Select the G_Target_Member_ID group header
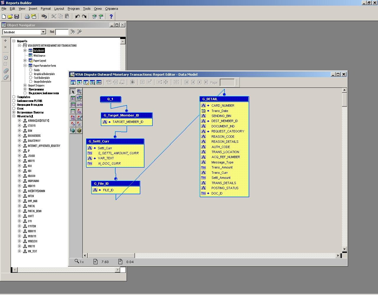This screenshot has height=295, width=378. pyautogui.click(x=127, y=116)
